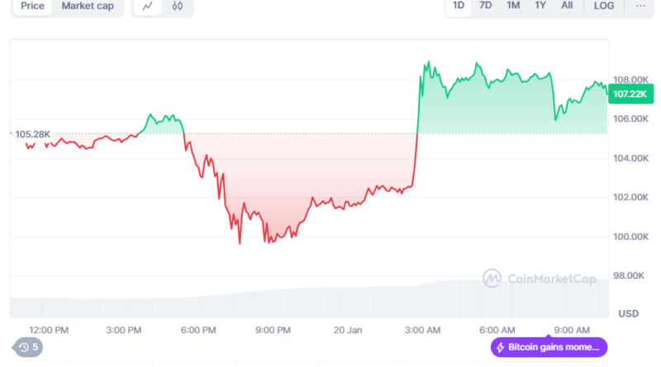Switch to the candlestick chart view

pos(177,7)
